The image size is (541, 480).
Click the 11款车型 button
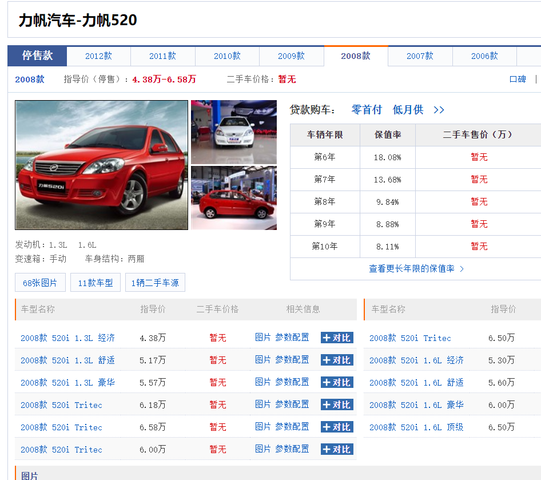click(x=96, y=283)
